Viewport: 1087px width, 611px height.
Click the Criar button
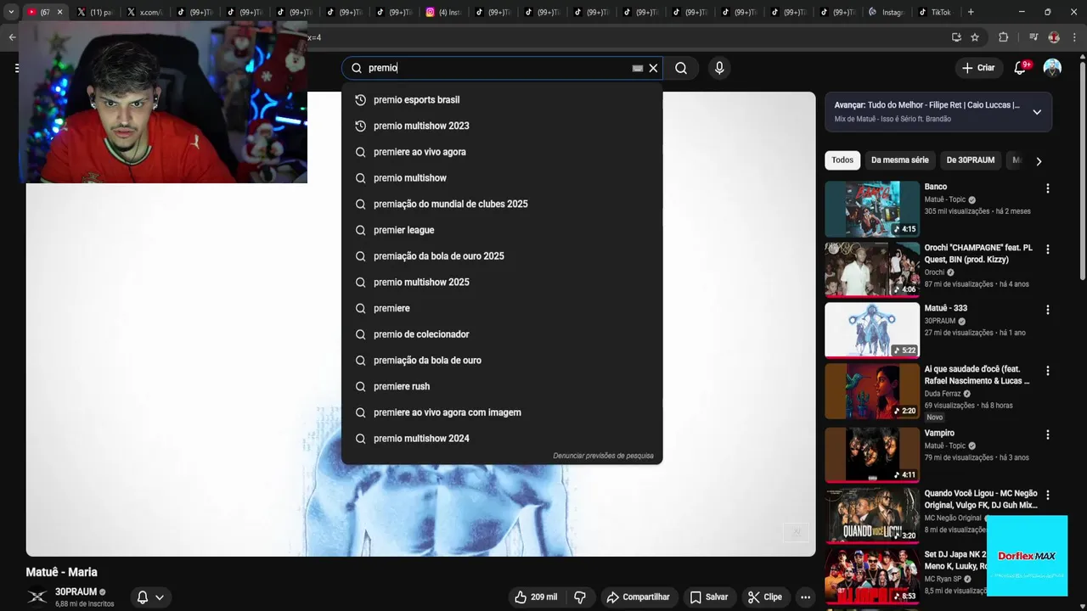978,68
